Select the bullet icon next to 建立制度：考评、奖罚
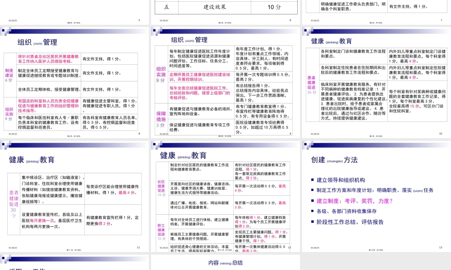This screenshot has height=270, width=451. [x=312, y=201]
